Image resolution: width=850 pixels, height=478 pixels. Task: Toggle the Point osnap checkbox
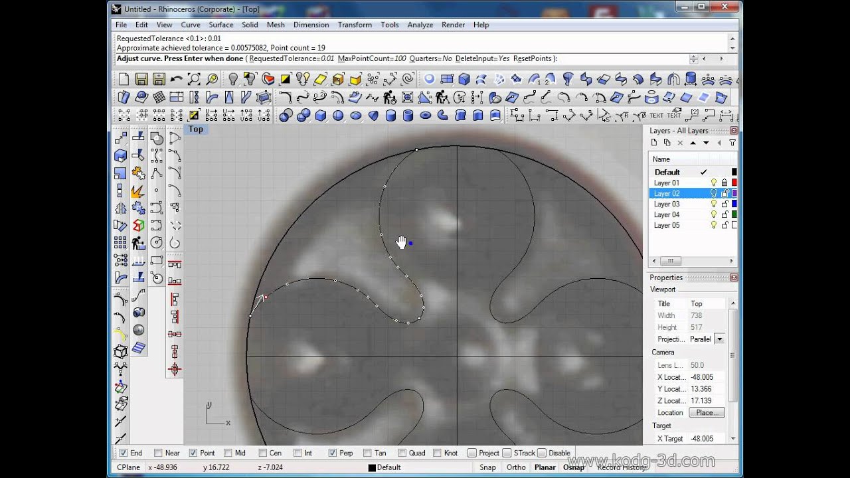(193, 453)
